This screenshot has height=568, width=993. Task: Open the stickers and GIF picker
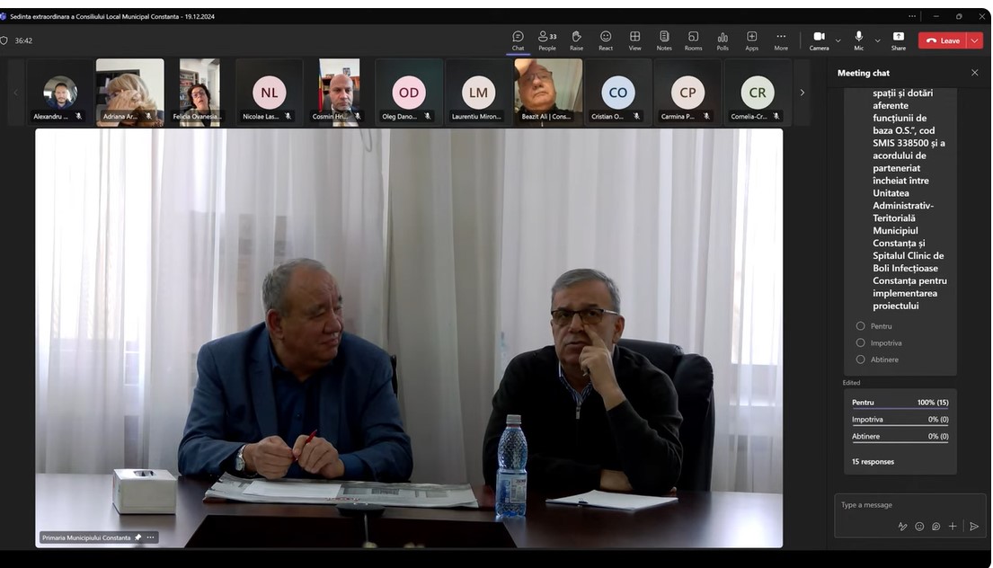936,526
